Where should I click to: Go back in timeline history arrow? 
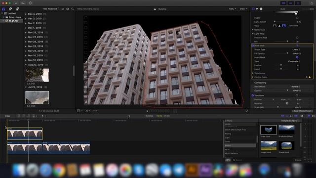coord(129,116)
